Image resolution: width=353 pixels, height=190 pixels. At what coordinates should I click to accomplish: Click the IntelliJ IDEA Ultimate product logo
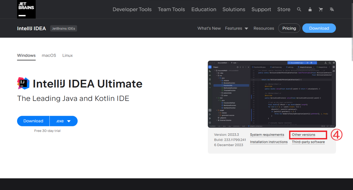pyautogui.click(x=23, y=84)
